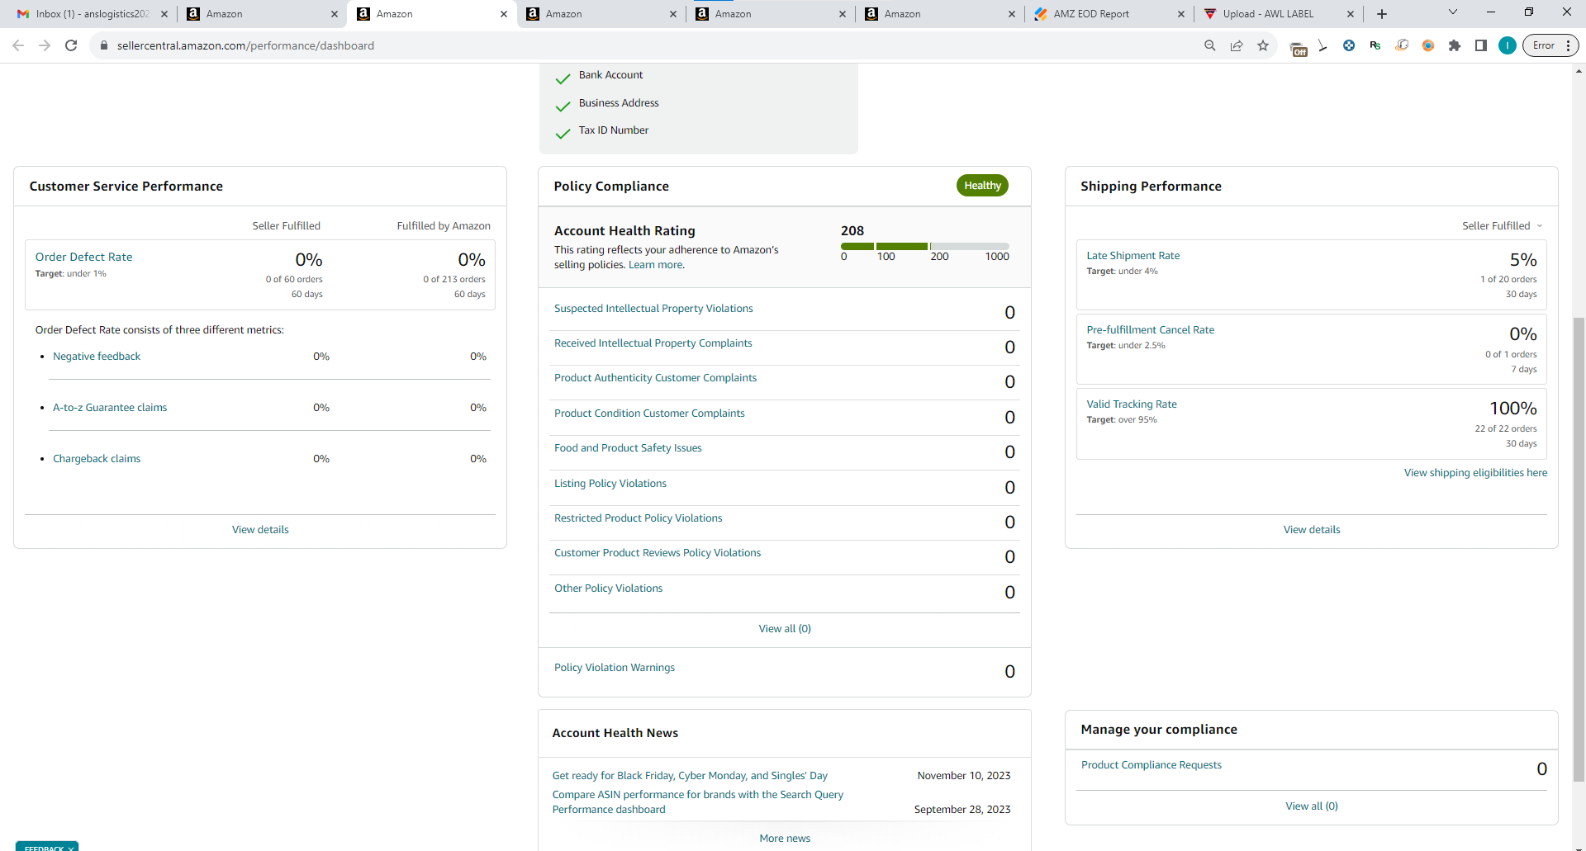Click View shipping eligibilities here
Screen dimensions: 1586x851
point(1475,473)
